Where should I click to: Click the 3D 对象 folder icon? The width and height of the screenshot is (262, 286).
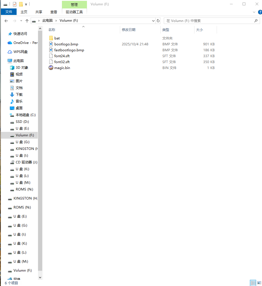pos(12,68)
